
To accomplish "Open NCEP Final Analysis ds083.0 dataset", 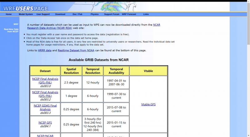I will pos(45,81).
